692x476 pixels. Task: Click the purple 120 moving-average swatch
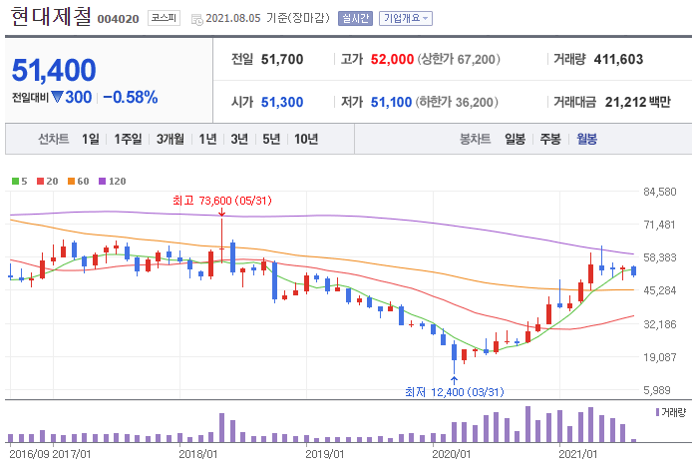103,181
